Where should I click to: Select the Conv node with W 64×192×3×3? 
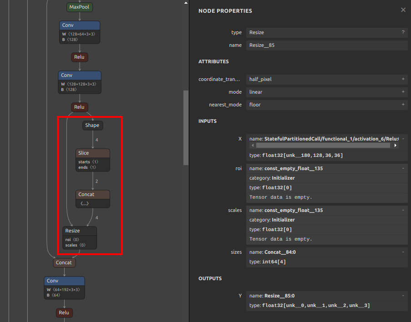pyautogui.click(x=65, y=288)
